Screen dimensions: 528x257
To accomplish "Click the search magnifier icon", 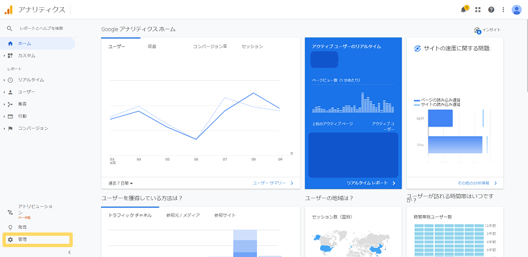I will pyautogui.click(x=9, y=28).
